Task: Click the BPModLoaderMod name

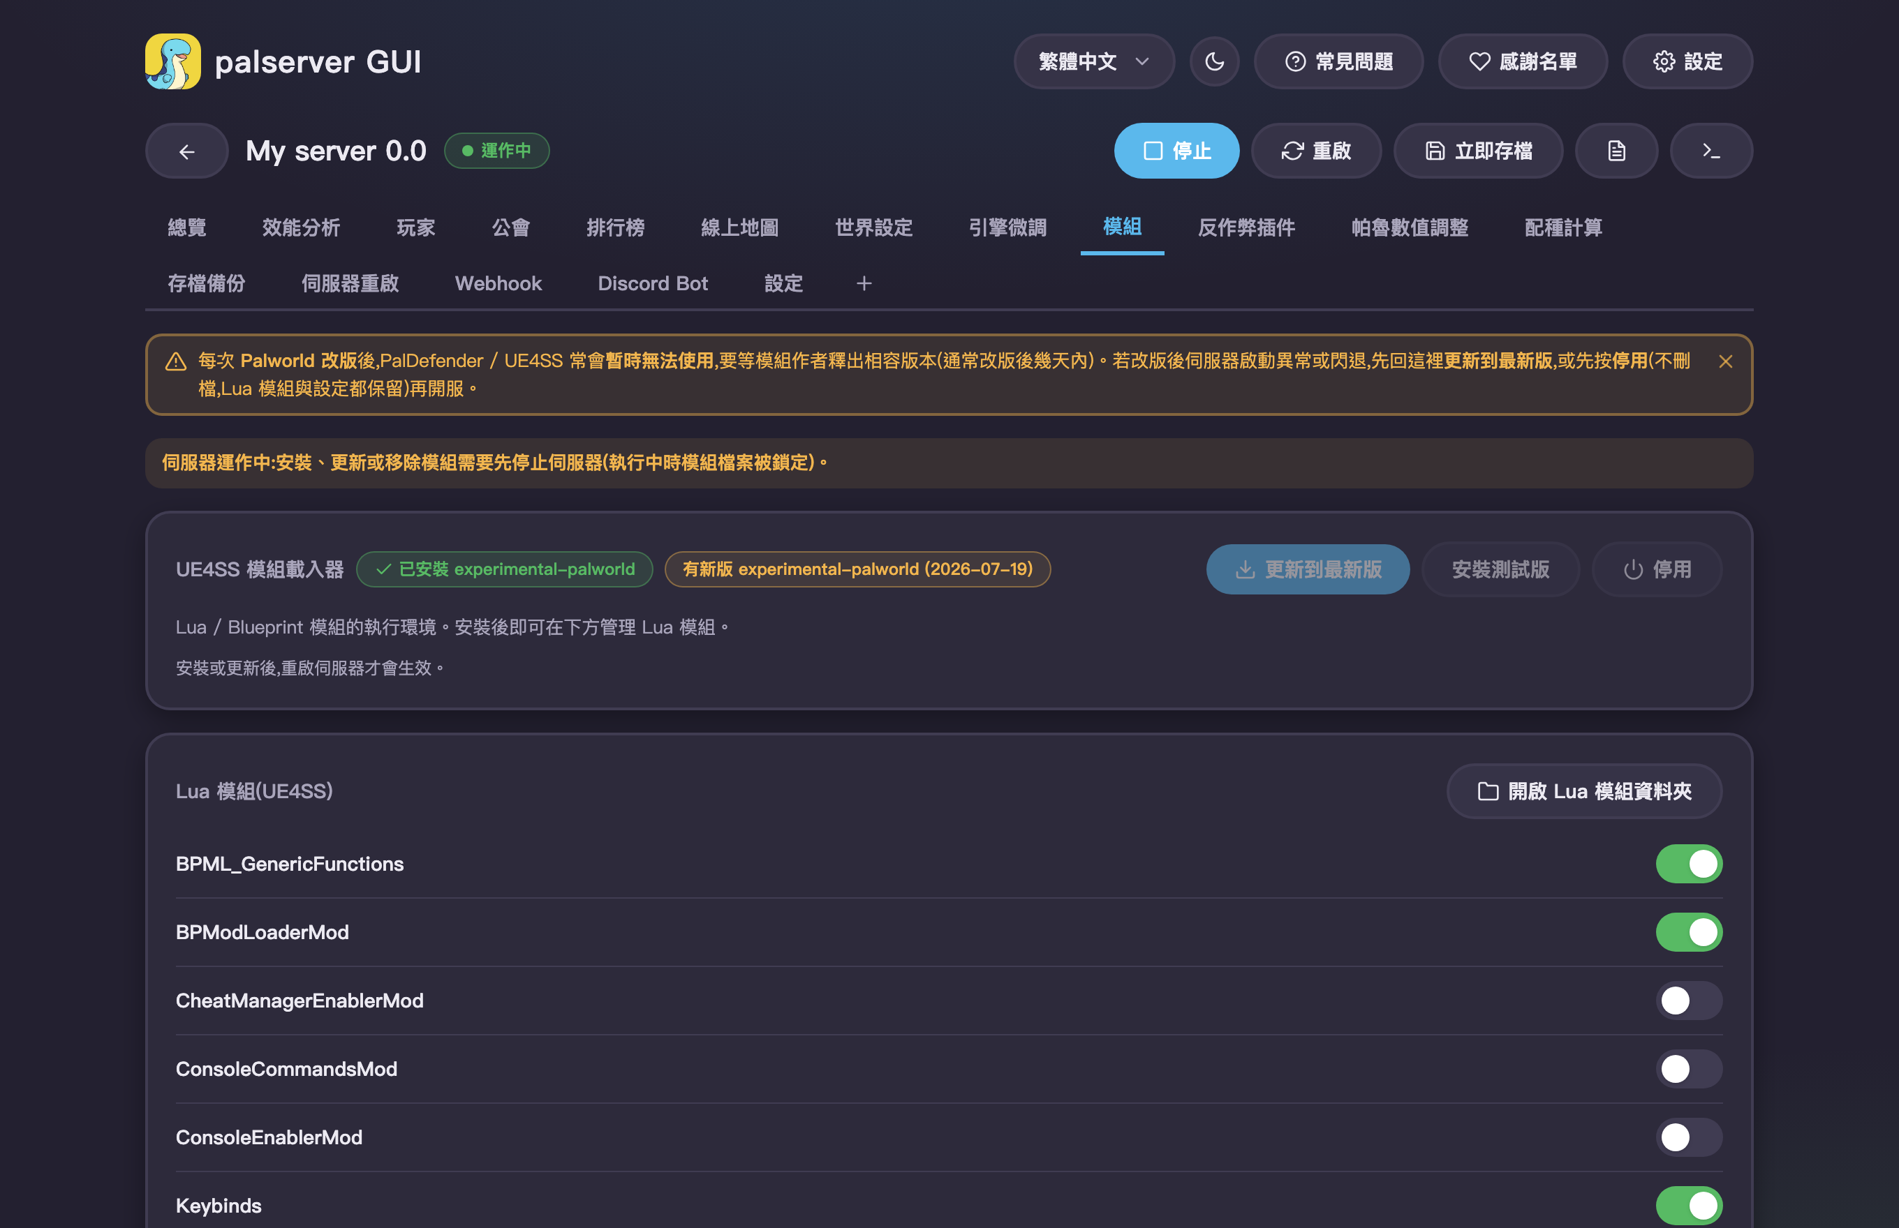Action: [x=263, y=932]
